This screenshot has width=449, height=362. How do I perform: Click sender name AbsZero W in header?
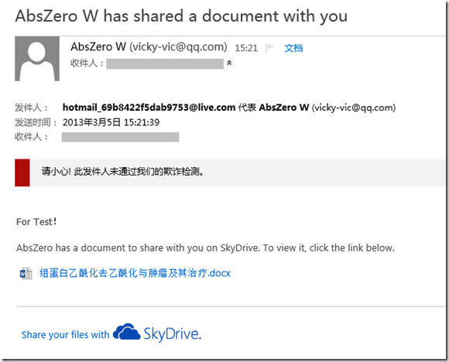98,46
